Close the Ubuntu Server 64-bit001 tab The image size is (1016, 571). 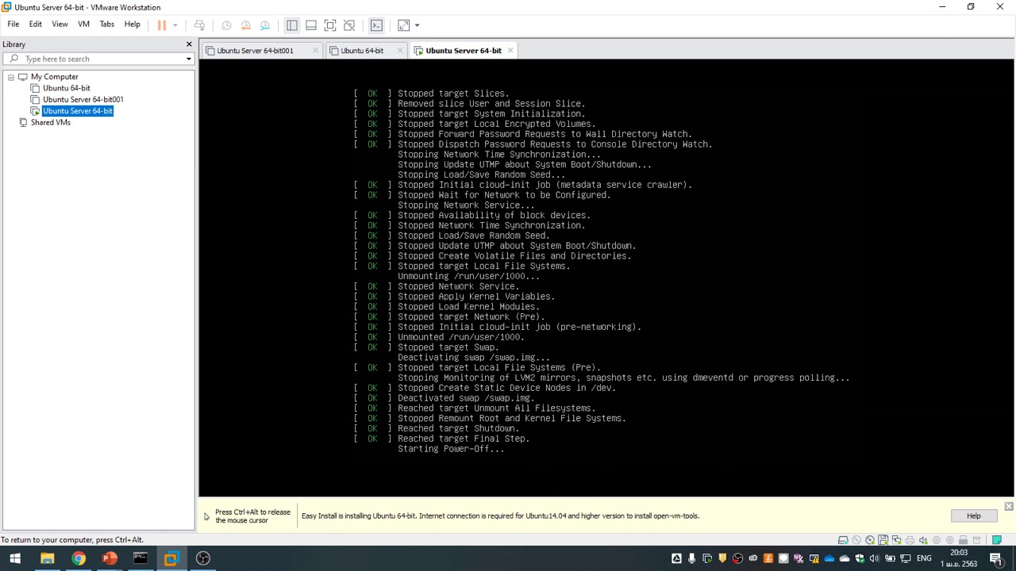click(315, 51)
